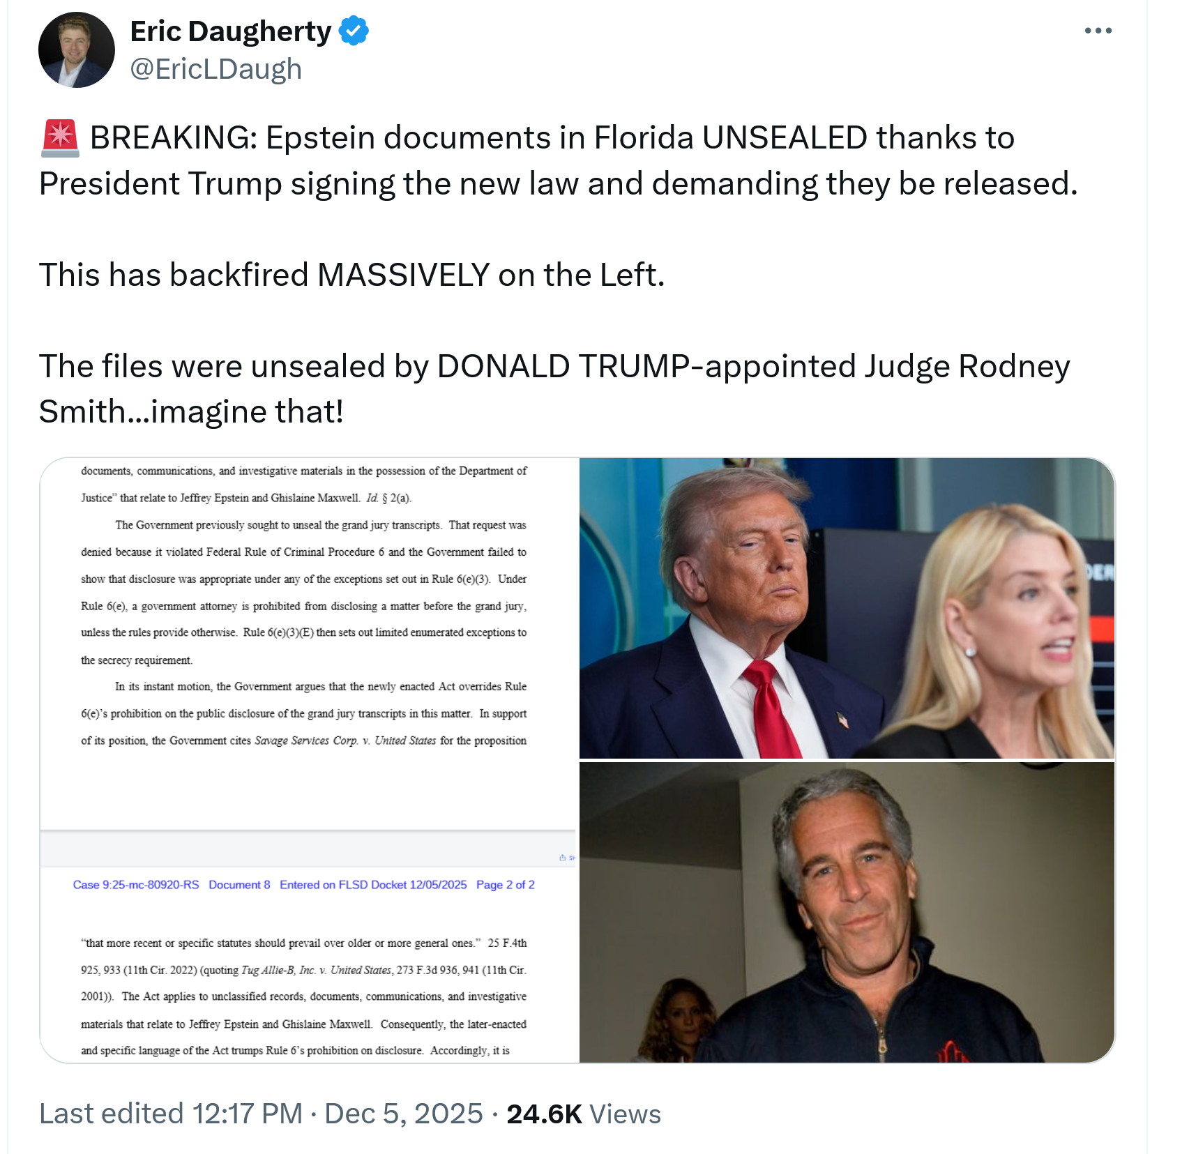Image resolution: width=1196 pixels, height=1154 pixels.
Task: Click the Document 8 label in header
Action: point(239,885)
